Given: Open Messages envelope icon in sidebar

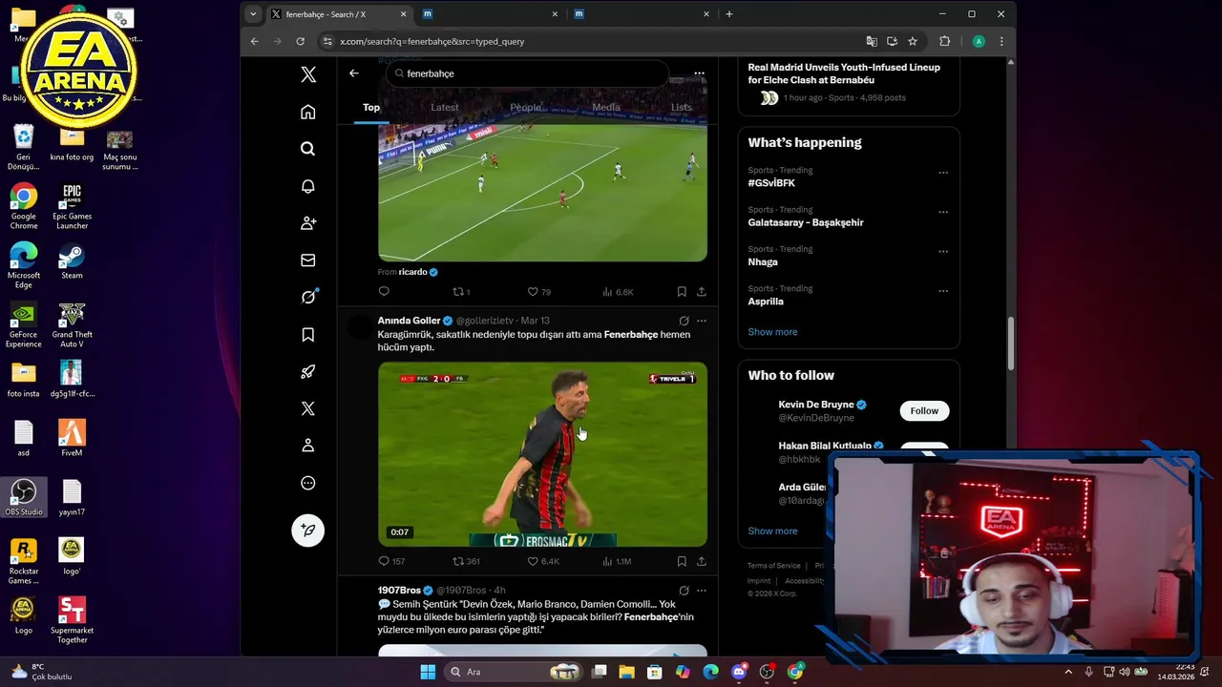Looking at the screenshot, I should coord(307,260).
